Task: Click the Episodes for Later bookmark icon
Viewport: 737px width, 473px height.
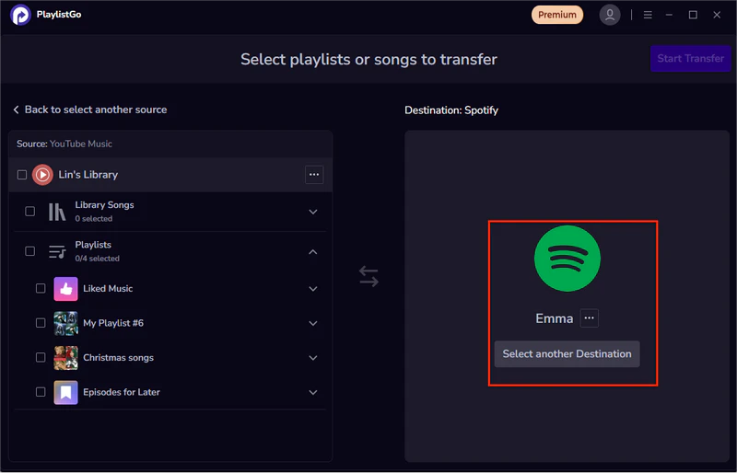Action: pos(65,392)
